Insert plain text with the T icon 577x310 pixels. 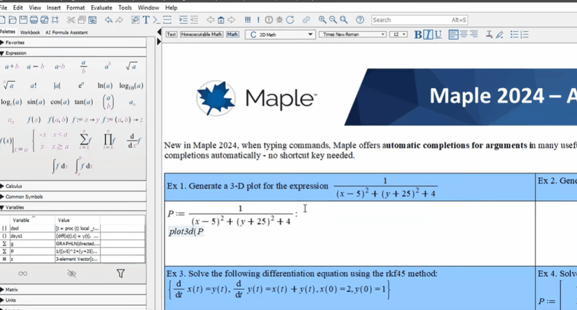(146, 20)
